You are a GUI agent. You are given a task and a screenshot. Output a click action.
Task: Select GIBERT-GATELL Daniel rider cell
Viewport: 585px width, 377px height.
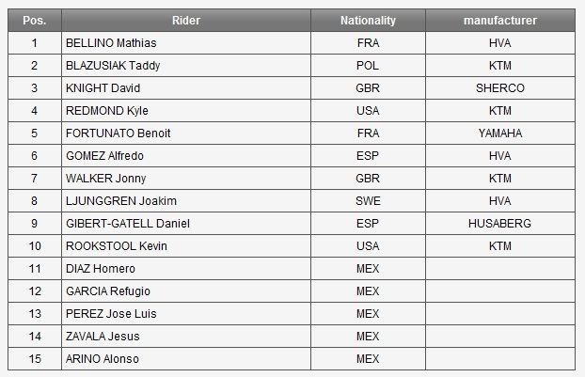point(127,224)
